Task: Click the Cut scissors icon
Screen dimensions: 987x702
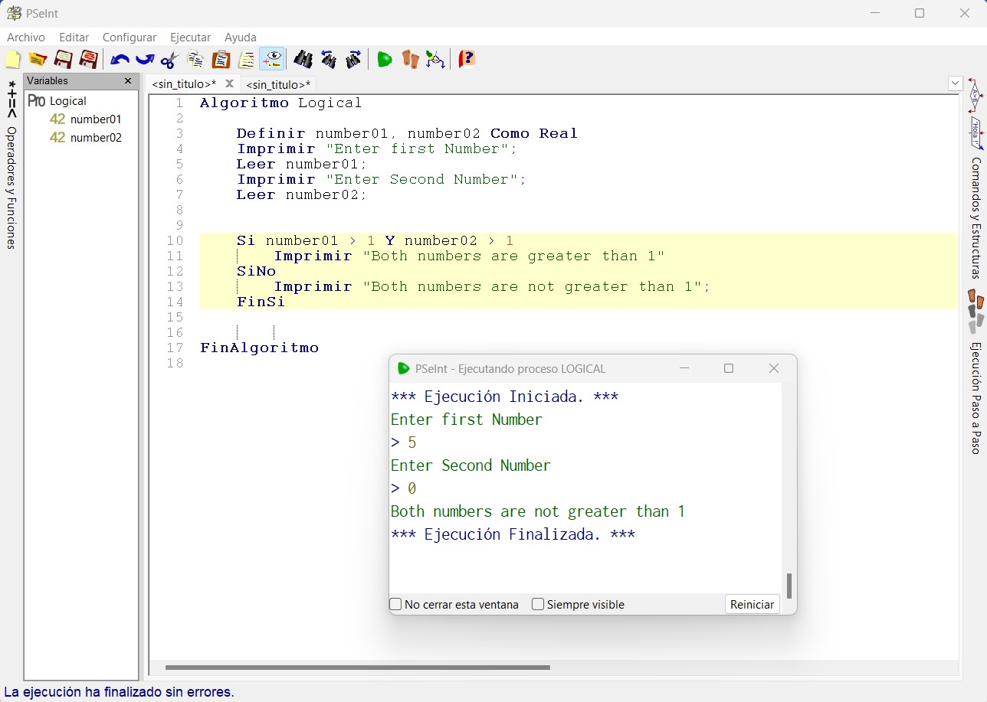Action: 169,60
